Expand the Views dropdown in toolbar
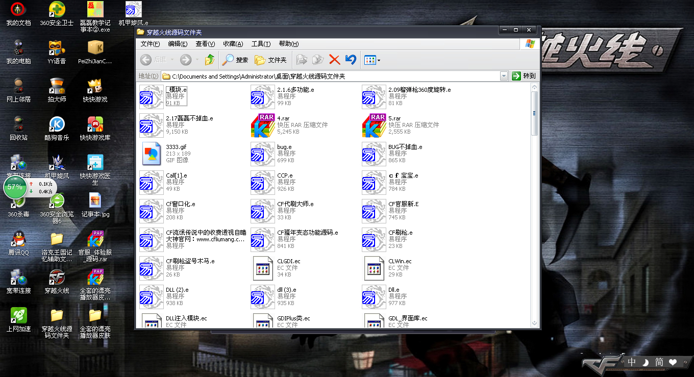This screenshot has width=694, height=377. coord(379,60)
